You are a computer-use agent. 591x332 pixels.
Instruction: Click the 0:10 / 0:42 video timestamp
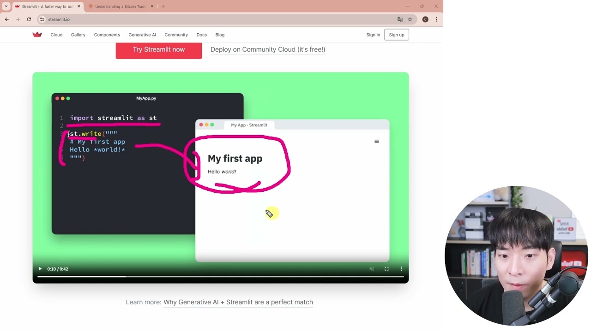pos(58,269)
